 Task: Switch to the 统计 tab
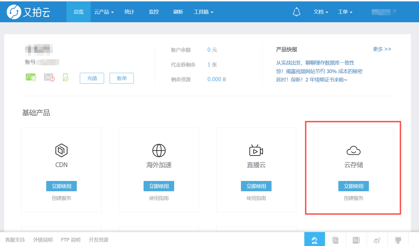point(129,12)
